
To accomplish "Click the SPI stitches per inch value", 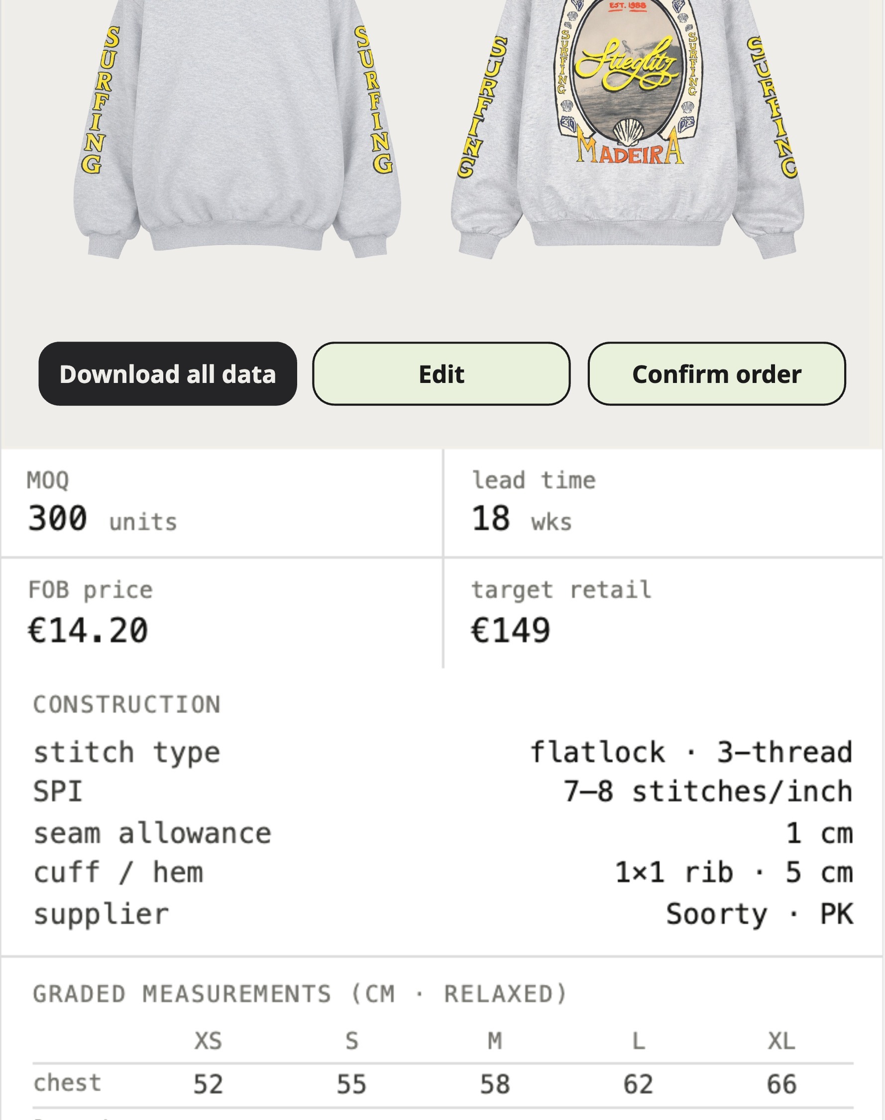I will [x=707, y=791].
